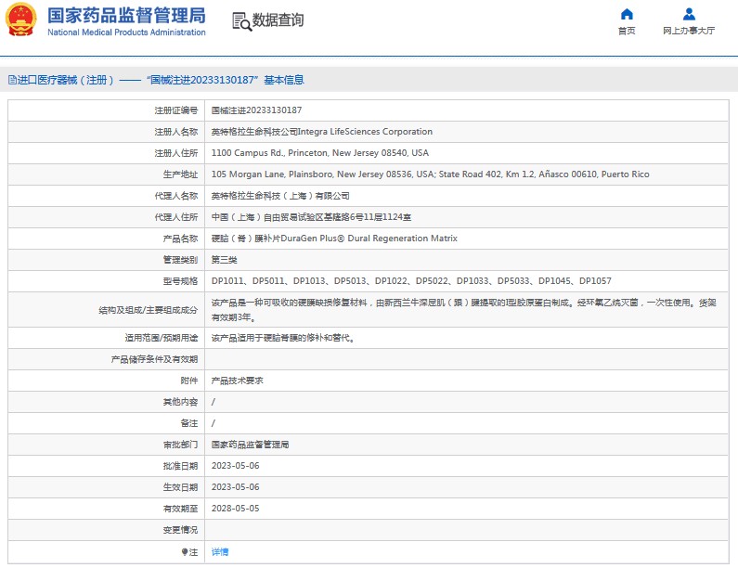Image resolution: width=738 pixels, height=568 pixels.
Task: Click 国家药品监督管理局 header title
Action: (x=126, y=15)
